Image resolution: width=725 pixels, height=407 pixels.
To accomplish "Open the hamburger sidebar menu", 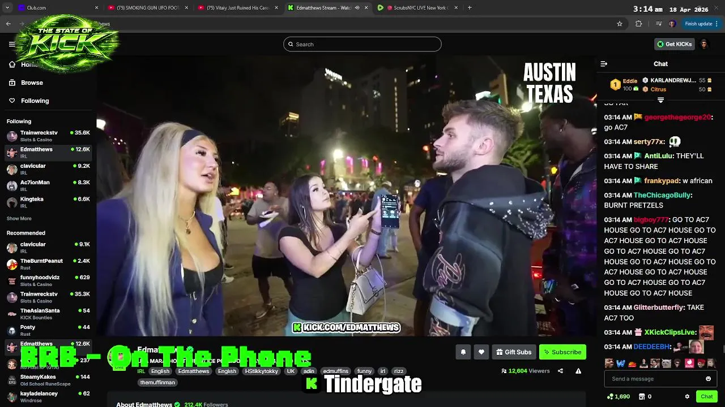I will coord(12,44).
